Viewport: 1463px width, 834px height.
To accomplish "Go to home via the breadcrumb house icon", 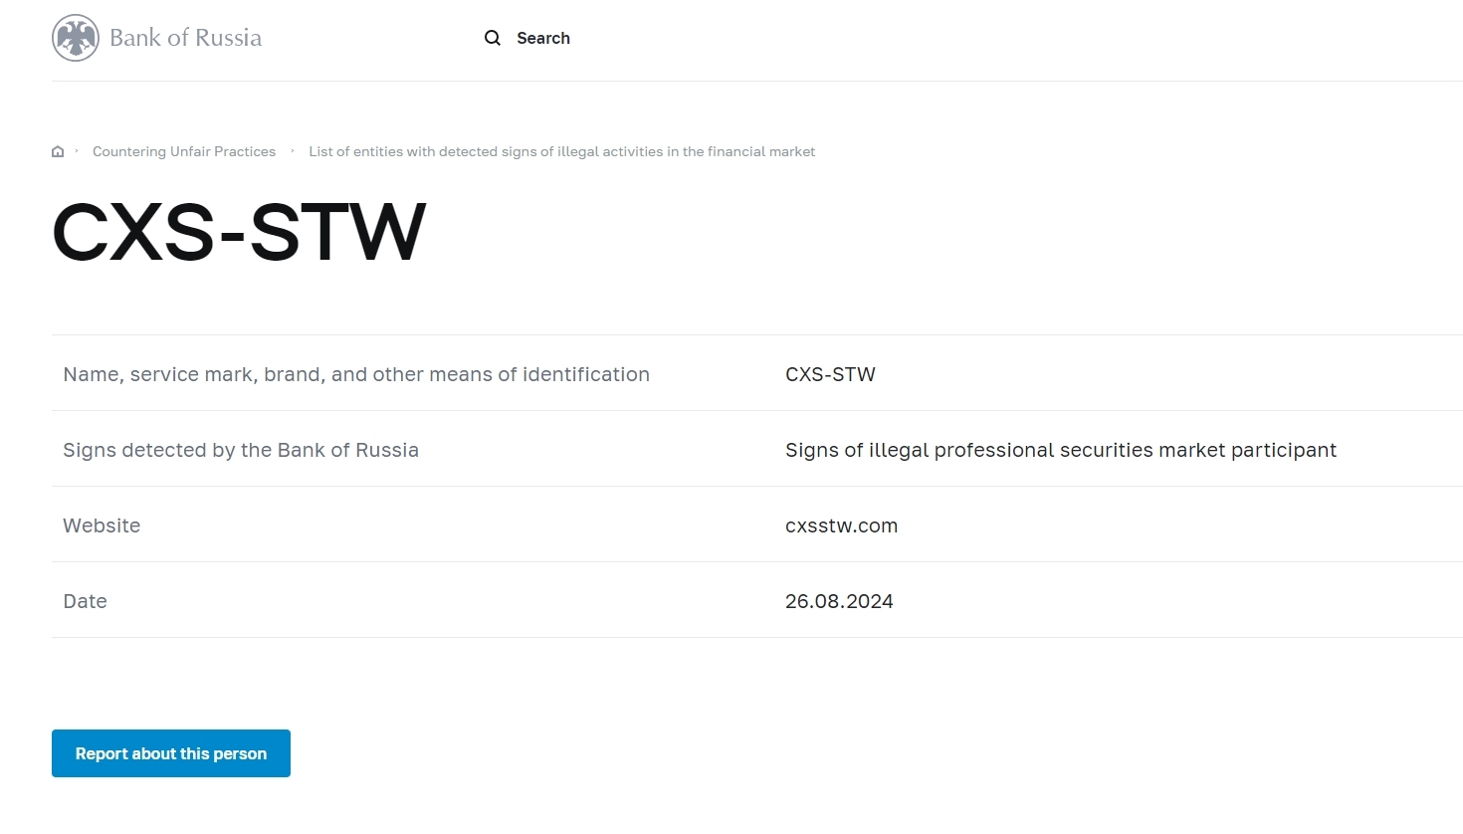I will click(58, 152).
